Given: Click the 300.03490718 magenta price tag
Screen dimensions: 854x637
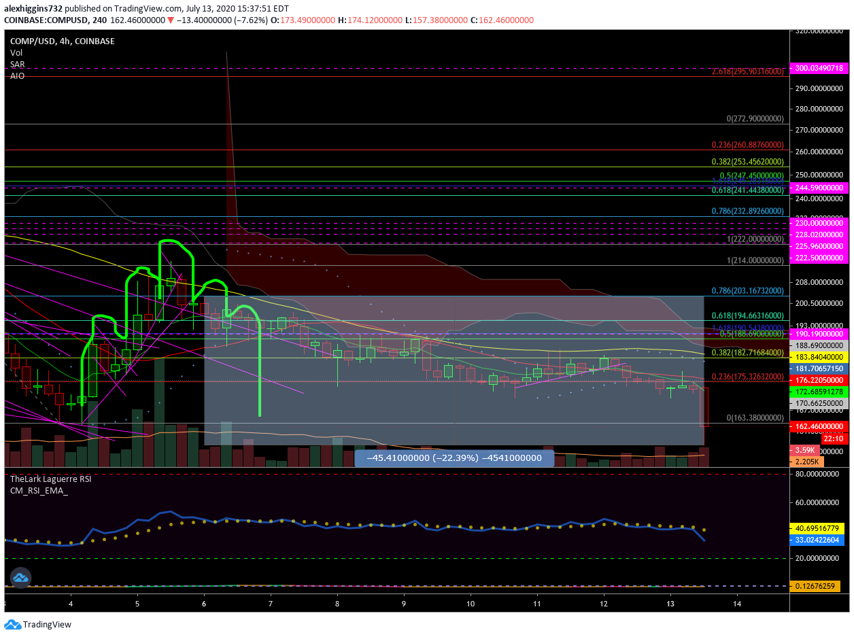Looking at the screenshot, I should pos(821,68).
